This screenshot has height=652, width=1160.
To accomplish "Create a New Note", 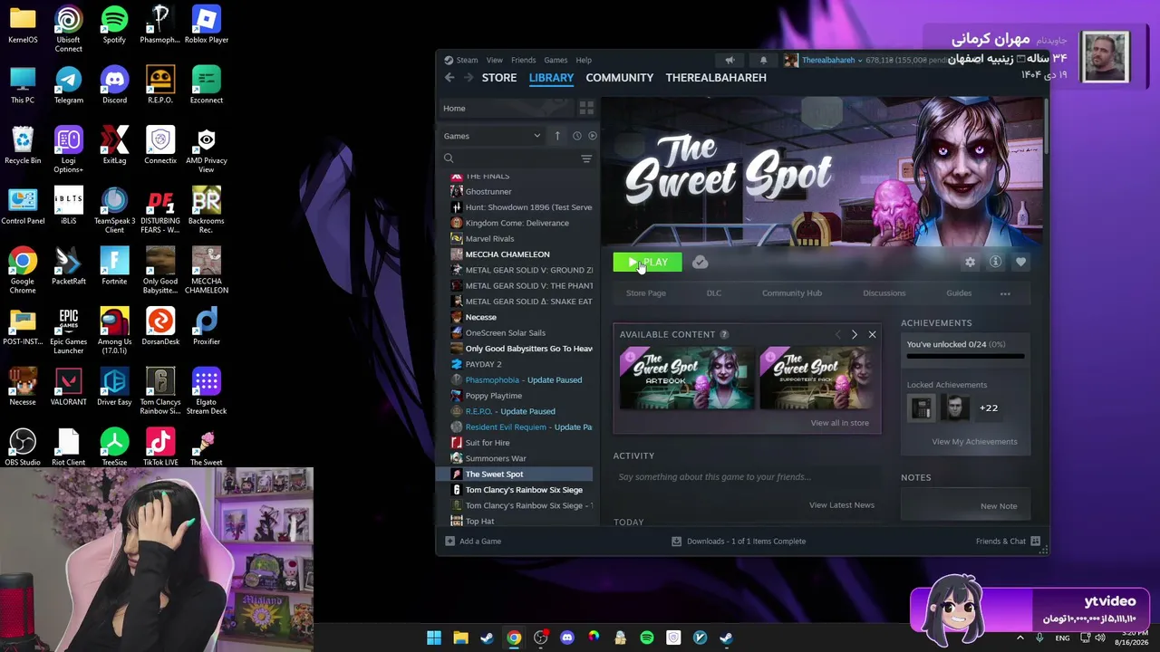I will [x=999, y=506].
